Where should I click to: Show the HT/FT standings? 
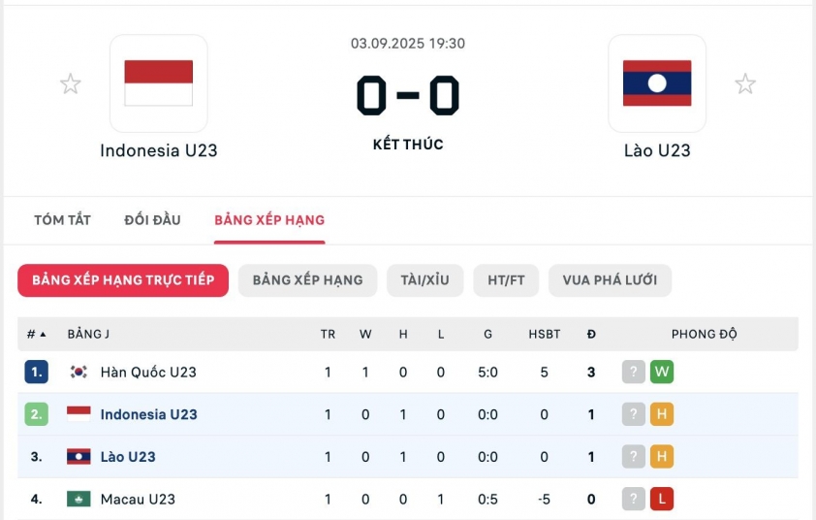click(x=506, y=280)
